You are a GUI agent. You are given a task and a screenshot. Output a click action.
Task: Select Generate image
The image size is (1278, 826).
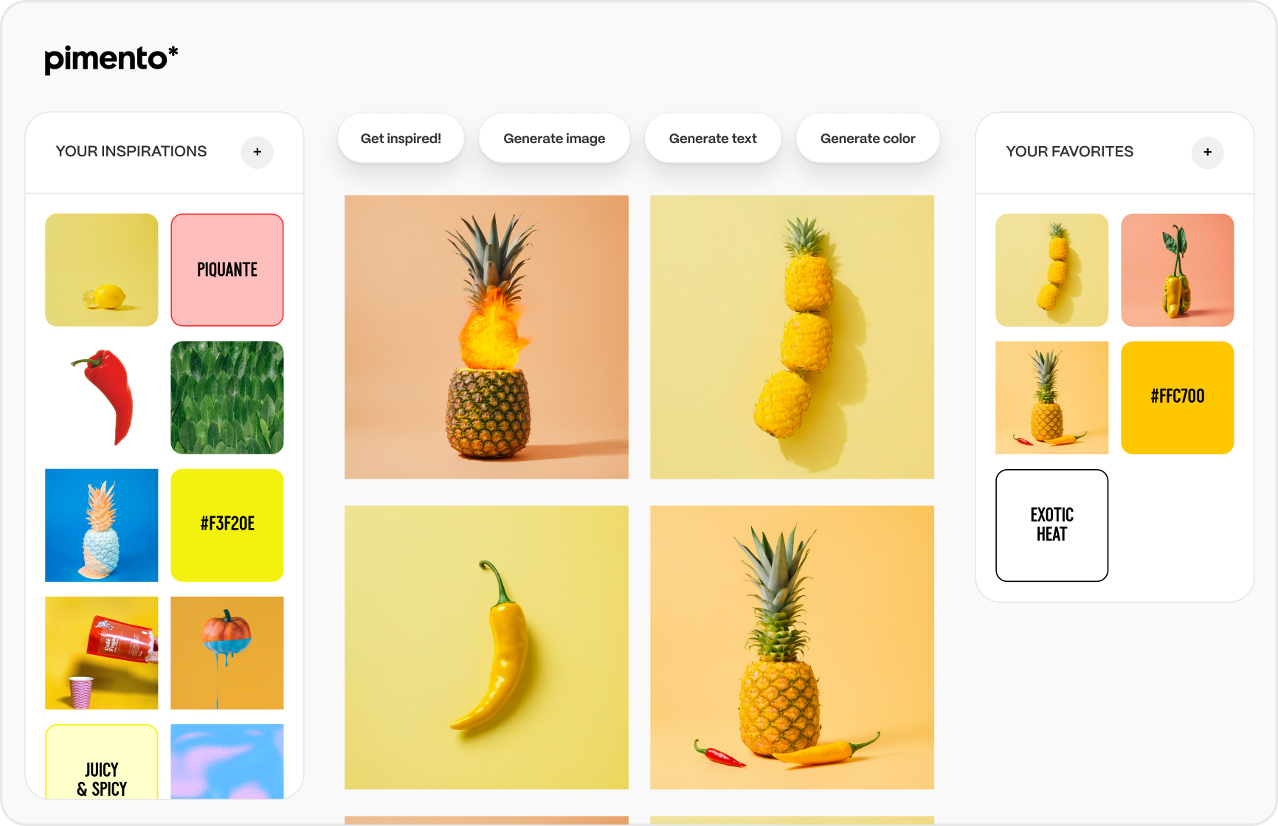coord(554,139)
